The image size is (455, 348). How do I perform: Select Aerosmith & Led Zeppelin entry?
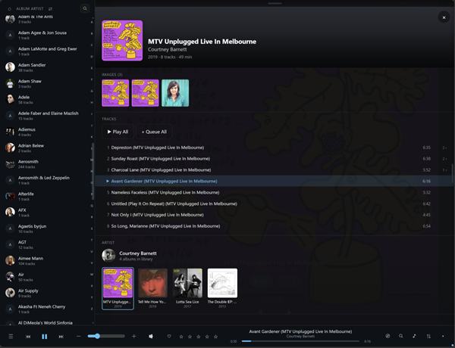click(x=46, y=180)
